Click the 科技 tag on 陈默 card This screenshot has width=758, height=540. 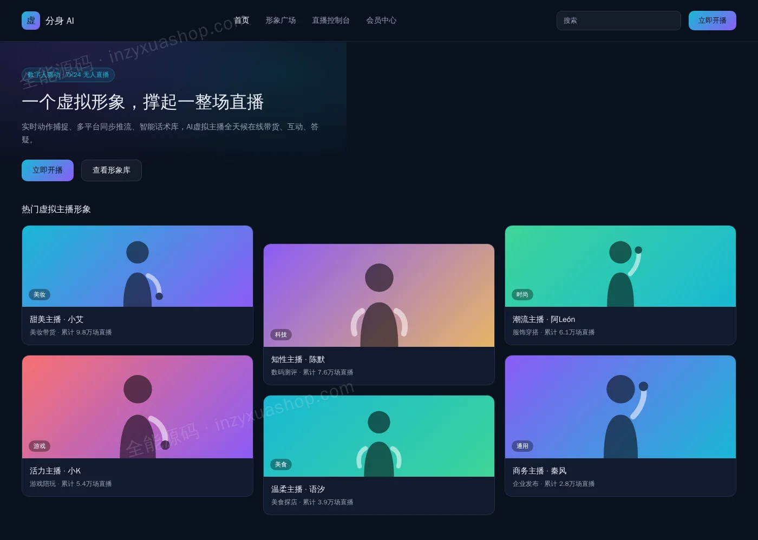click(x=281, y=335)
